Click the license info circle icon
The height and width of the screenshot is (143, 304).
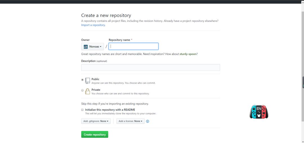tap(147, 121)
